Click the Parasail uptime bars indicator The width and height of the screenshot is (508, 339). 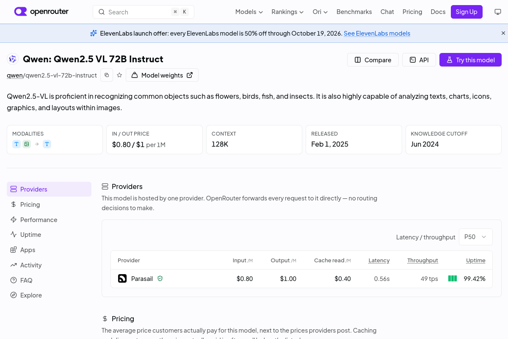point(453,278)
